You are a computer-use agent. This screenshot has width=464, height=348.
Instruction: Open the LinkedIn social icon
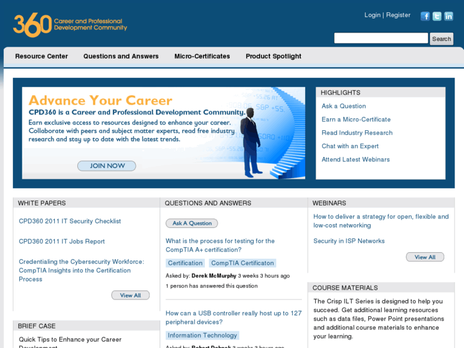coord(449,16)
